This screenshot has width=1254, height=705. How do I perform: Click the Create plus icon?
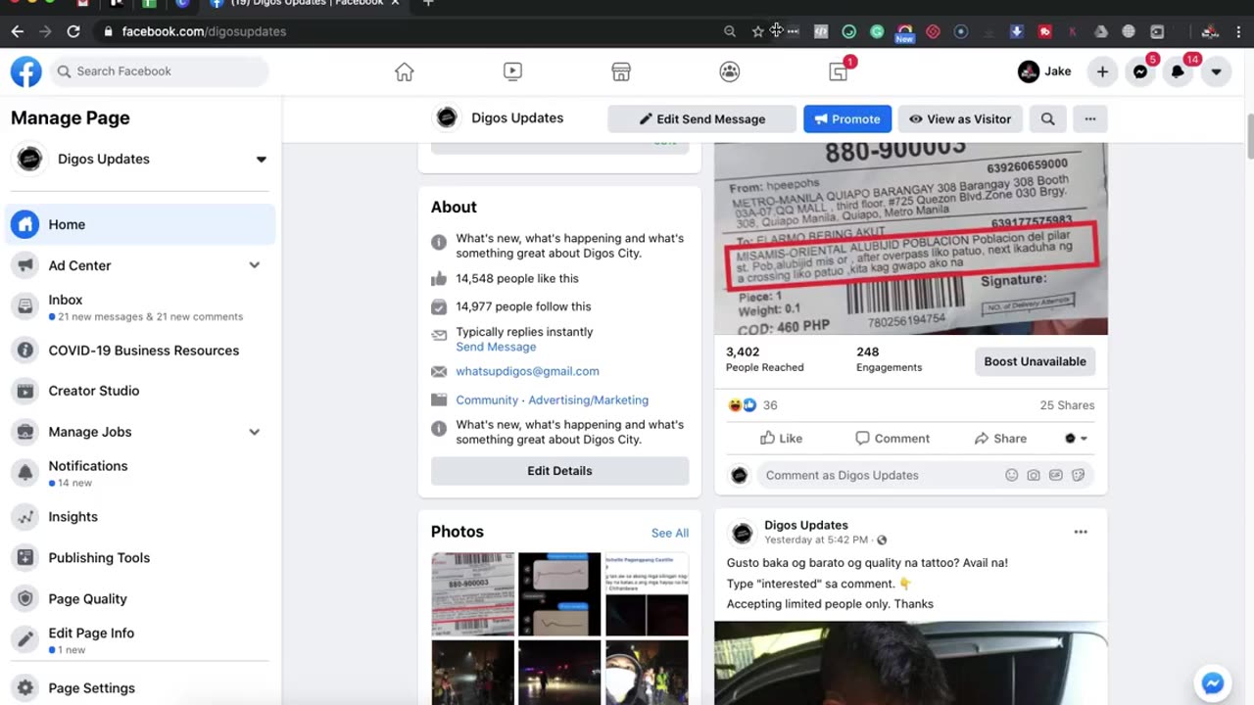1102,71
